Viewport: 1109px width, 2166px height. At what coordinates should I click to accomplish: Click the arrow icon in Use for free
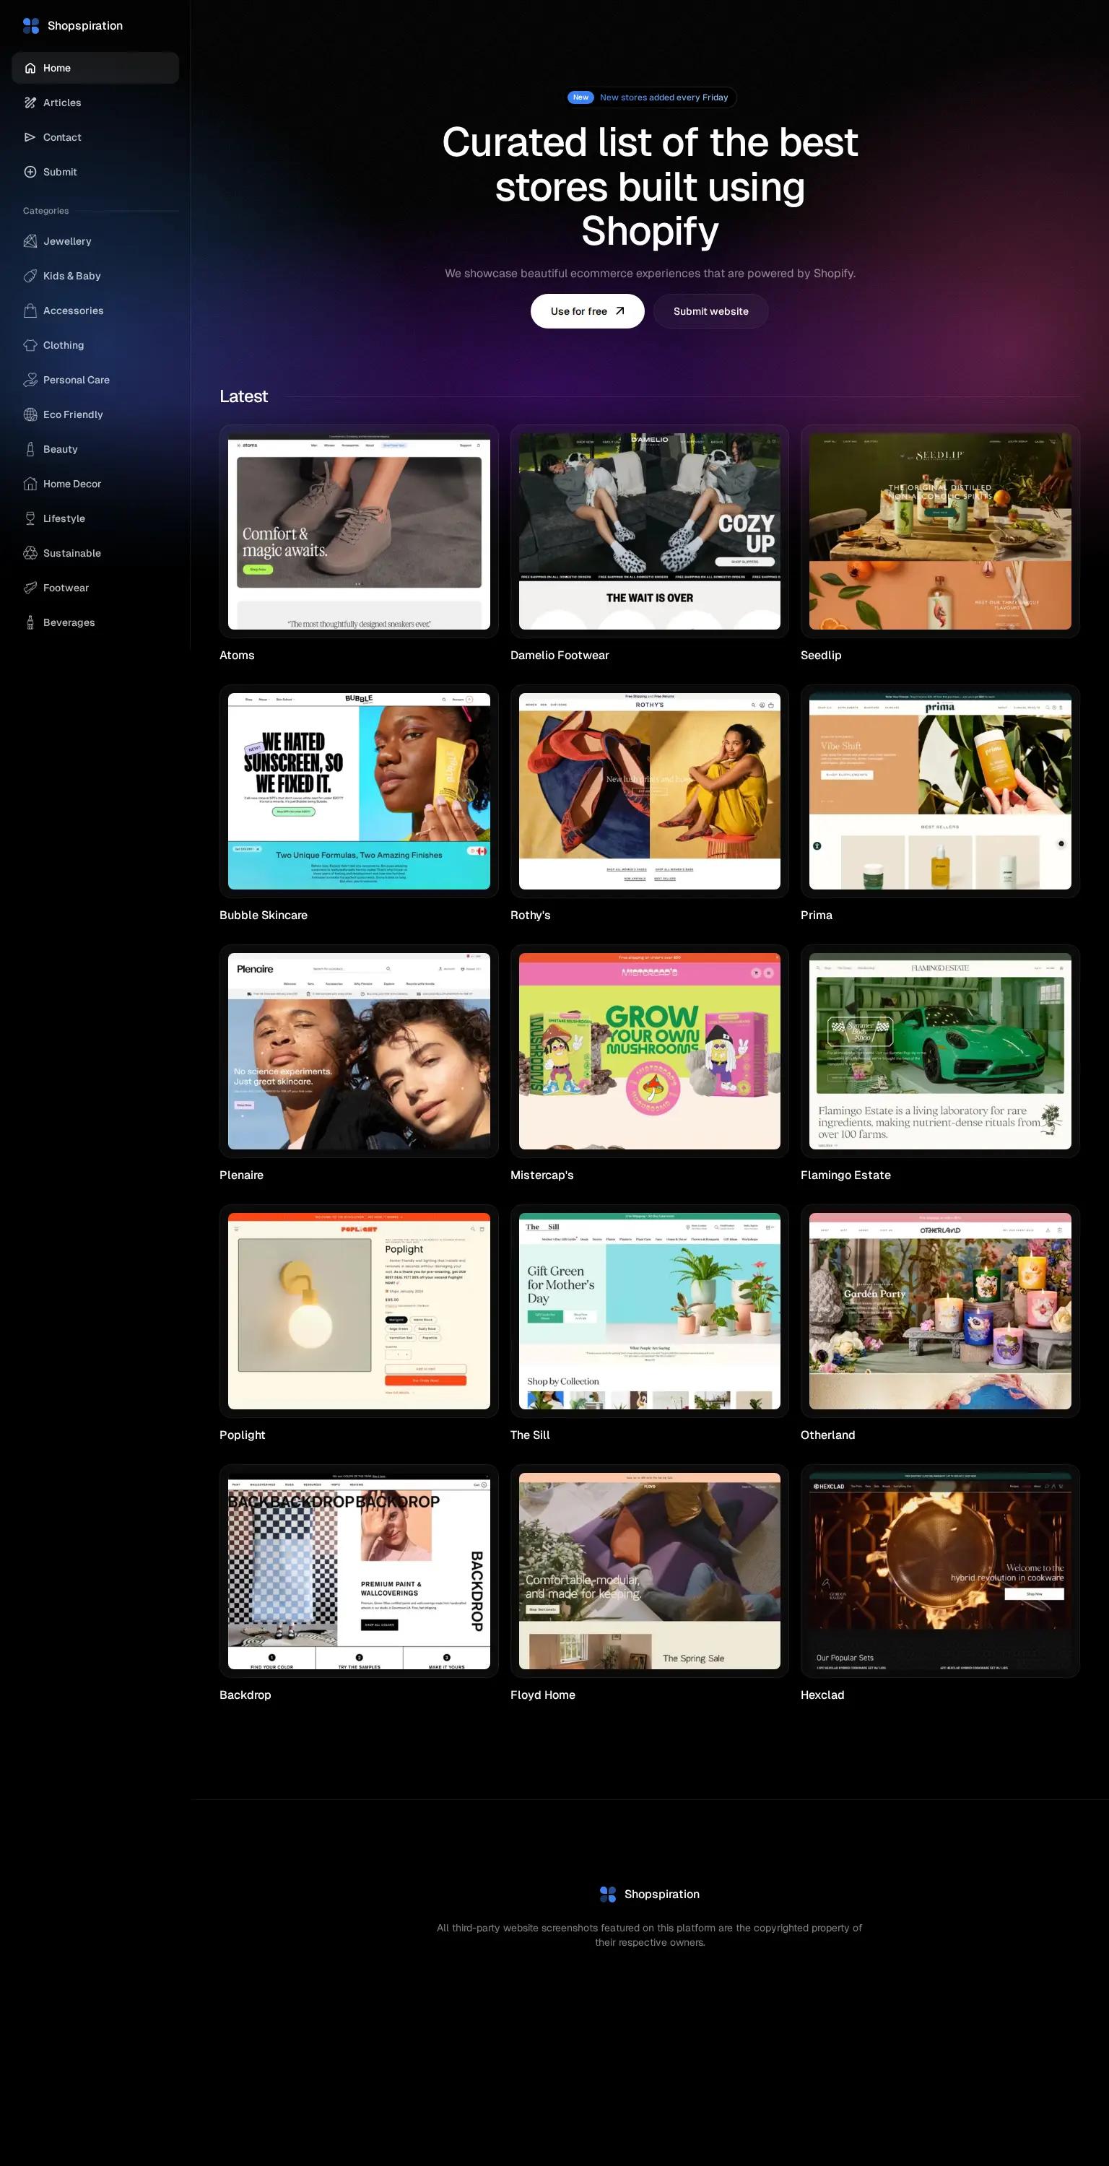coord(620,311)
